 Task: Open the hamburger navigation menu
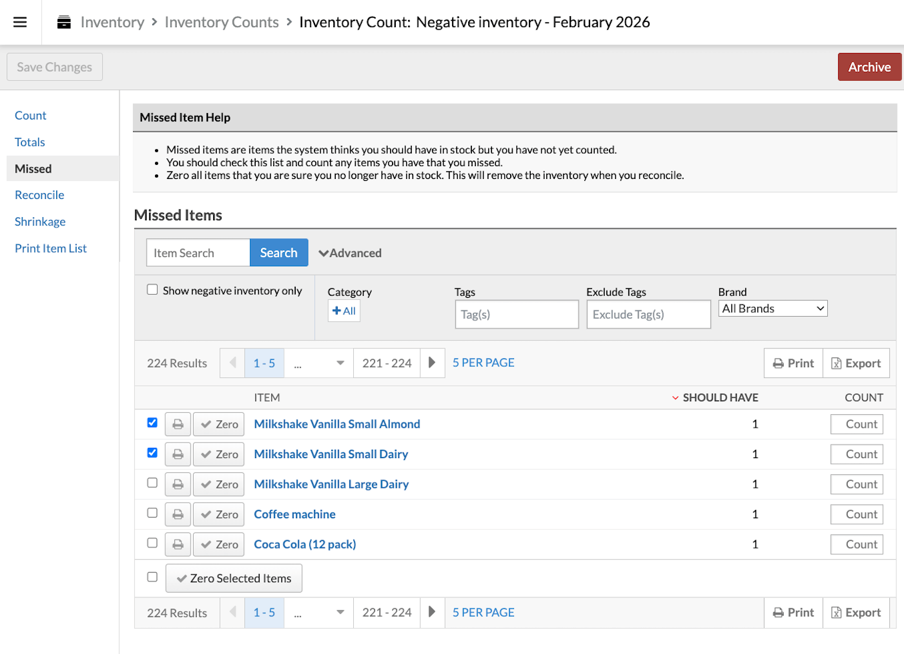pos(20,21)
